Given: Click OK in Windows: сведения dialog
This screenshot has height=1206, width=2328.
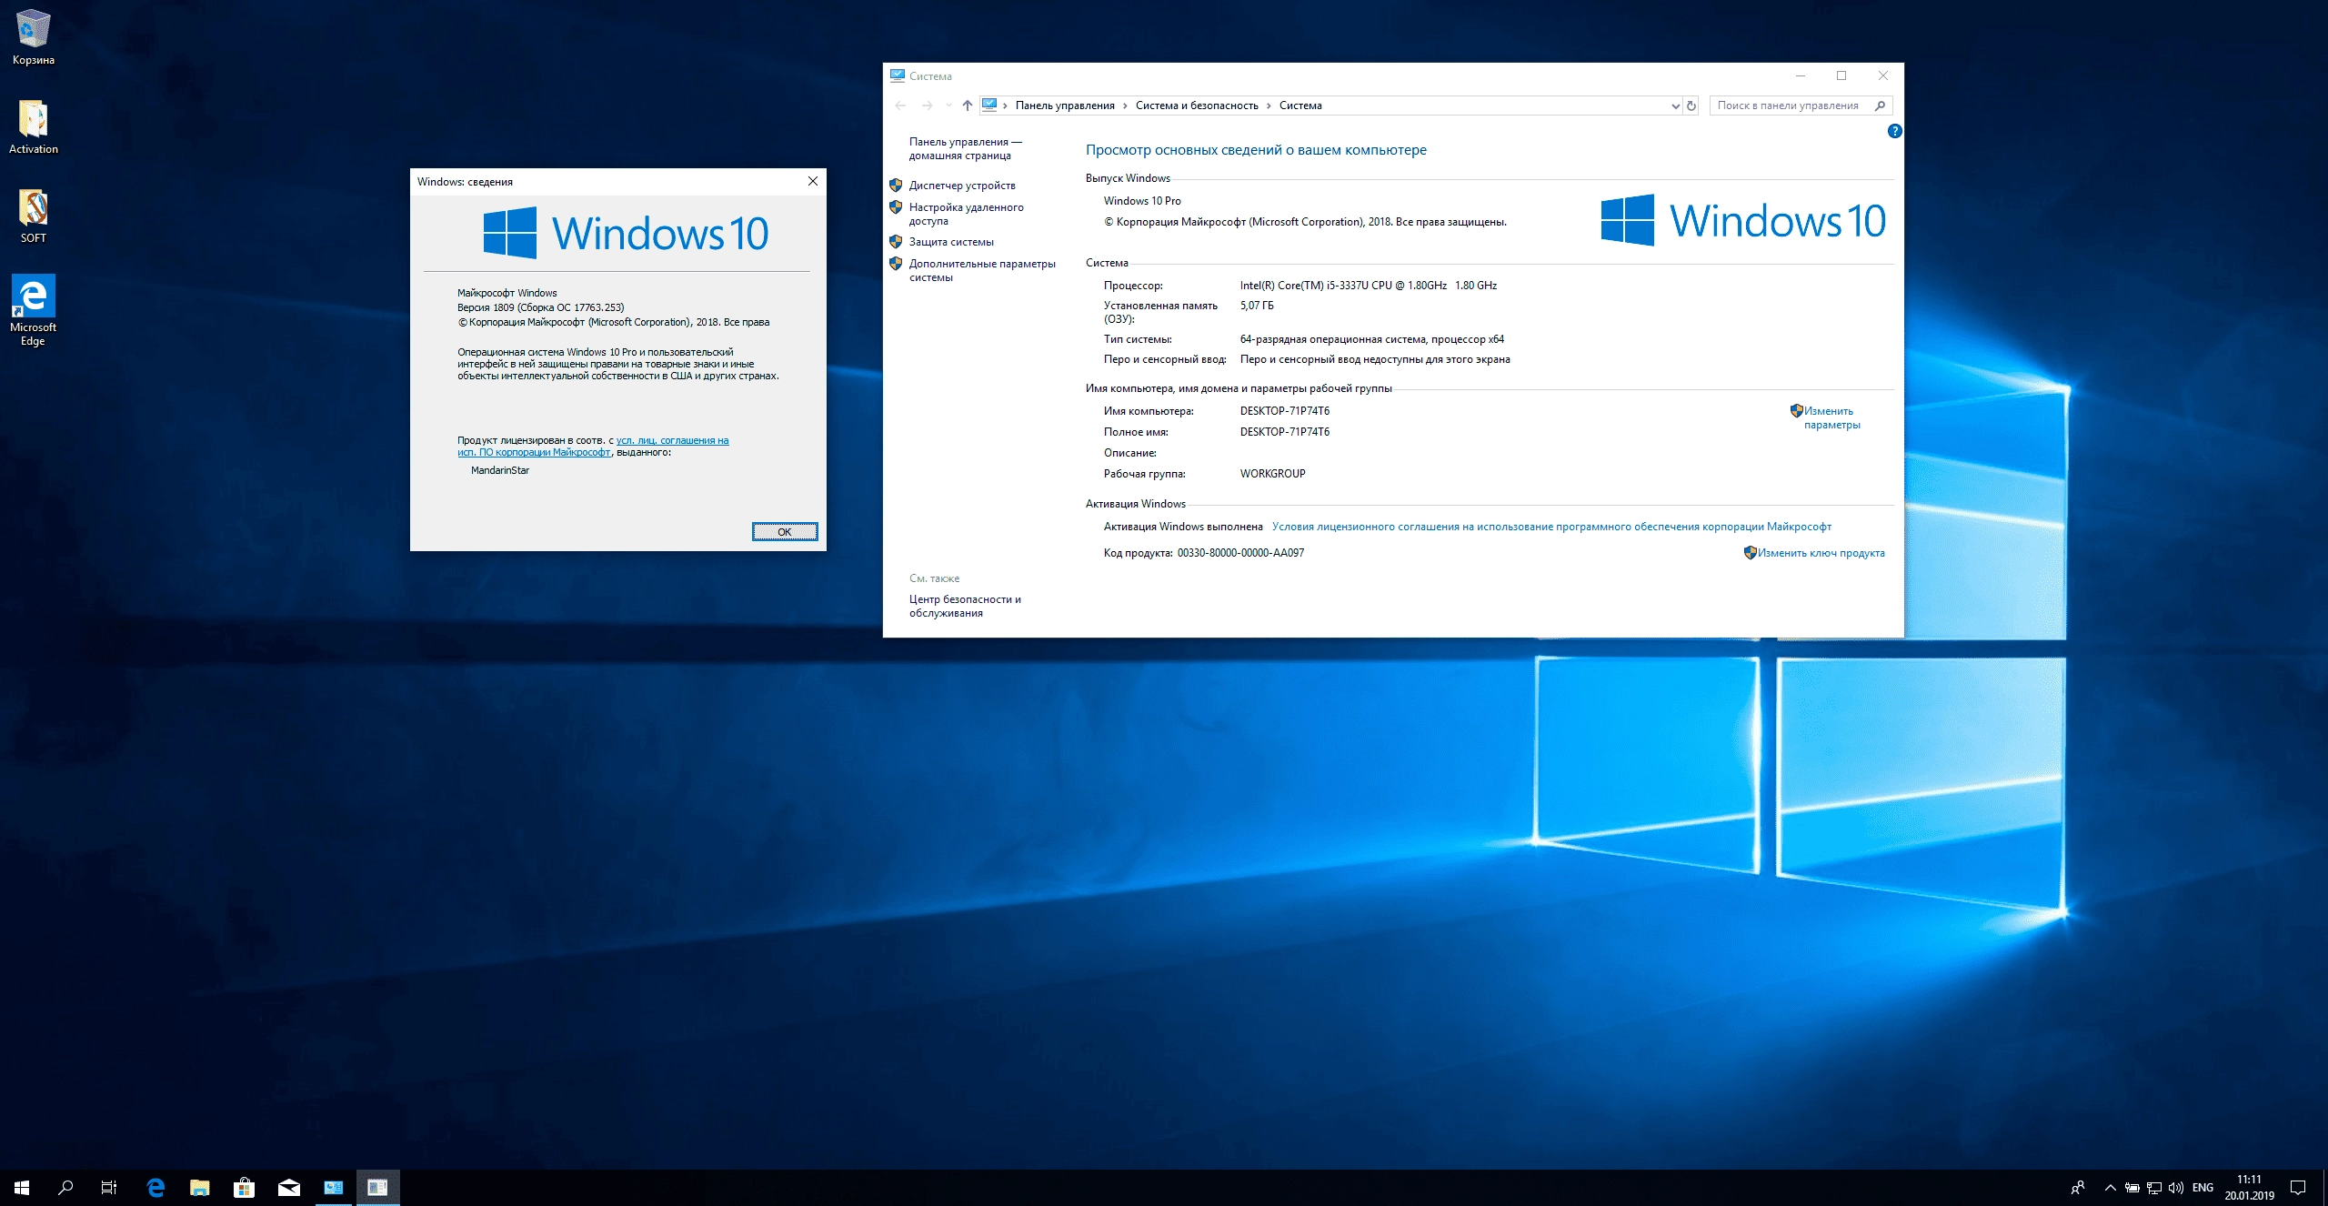Looking at the screenshot, I should [784, 532].
